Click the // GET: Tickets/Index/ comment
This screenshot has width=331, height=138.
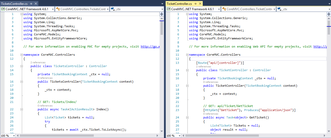[x=57, y=102]
